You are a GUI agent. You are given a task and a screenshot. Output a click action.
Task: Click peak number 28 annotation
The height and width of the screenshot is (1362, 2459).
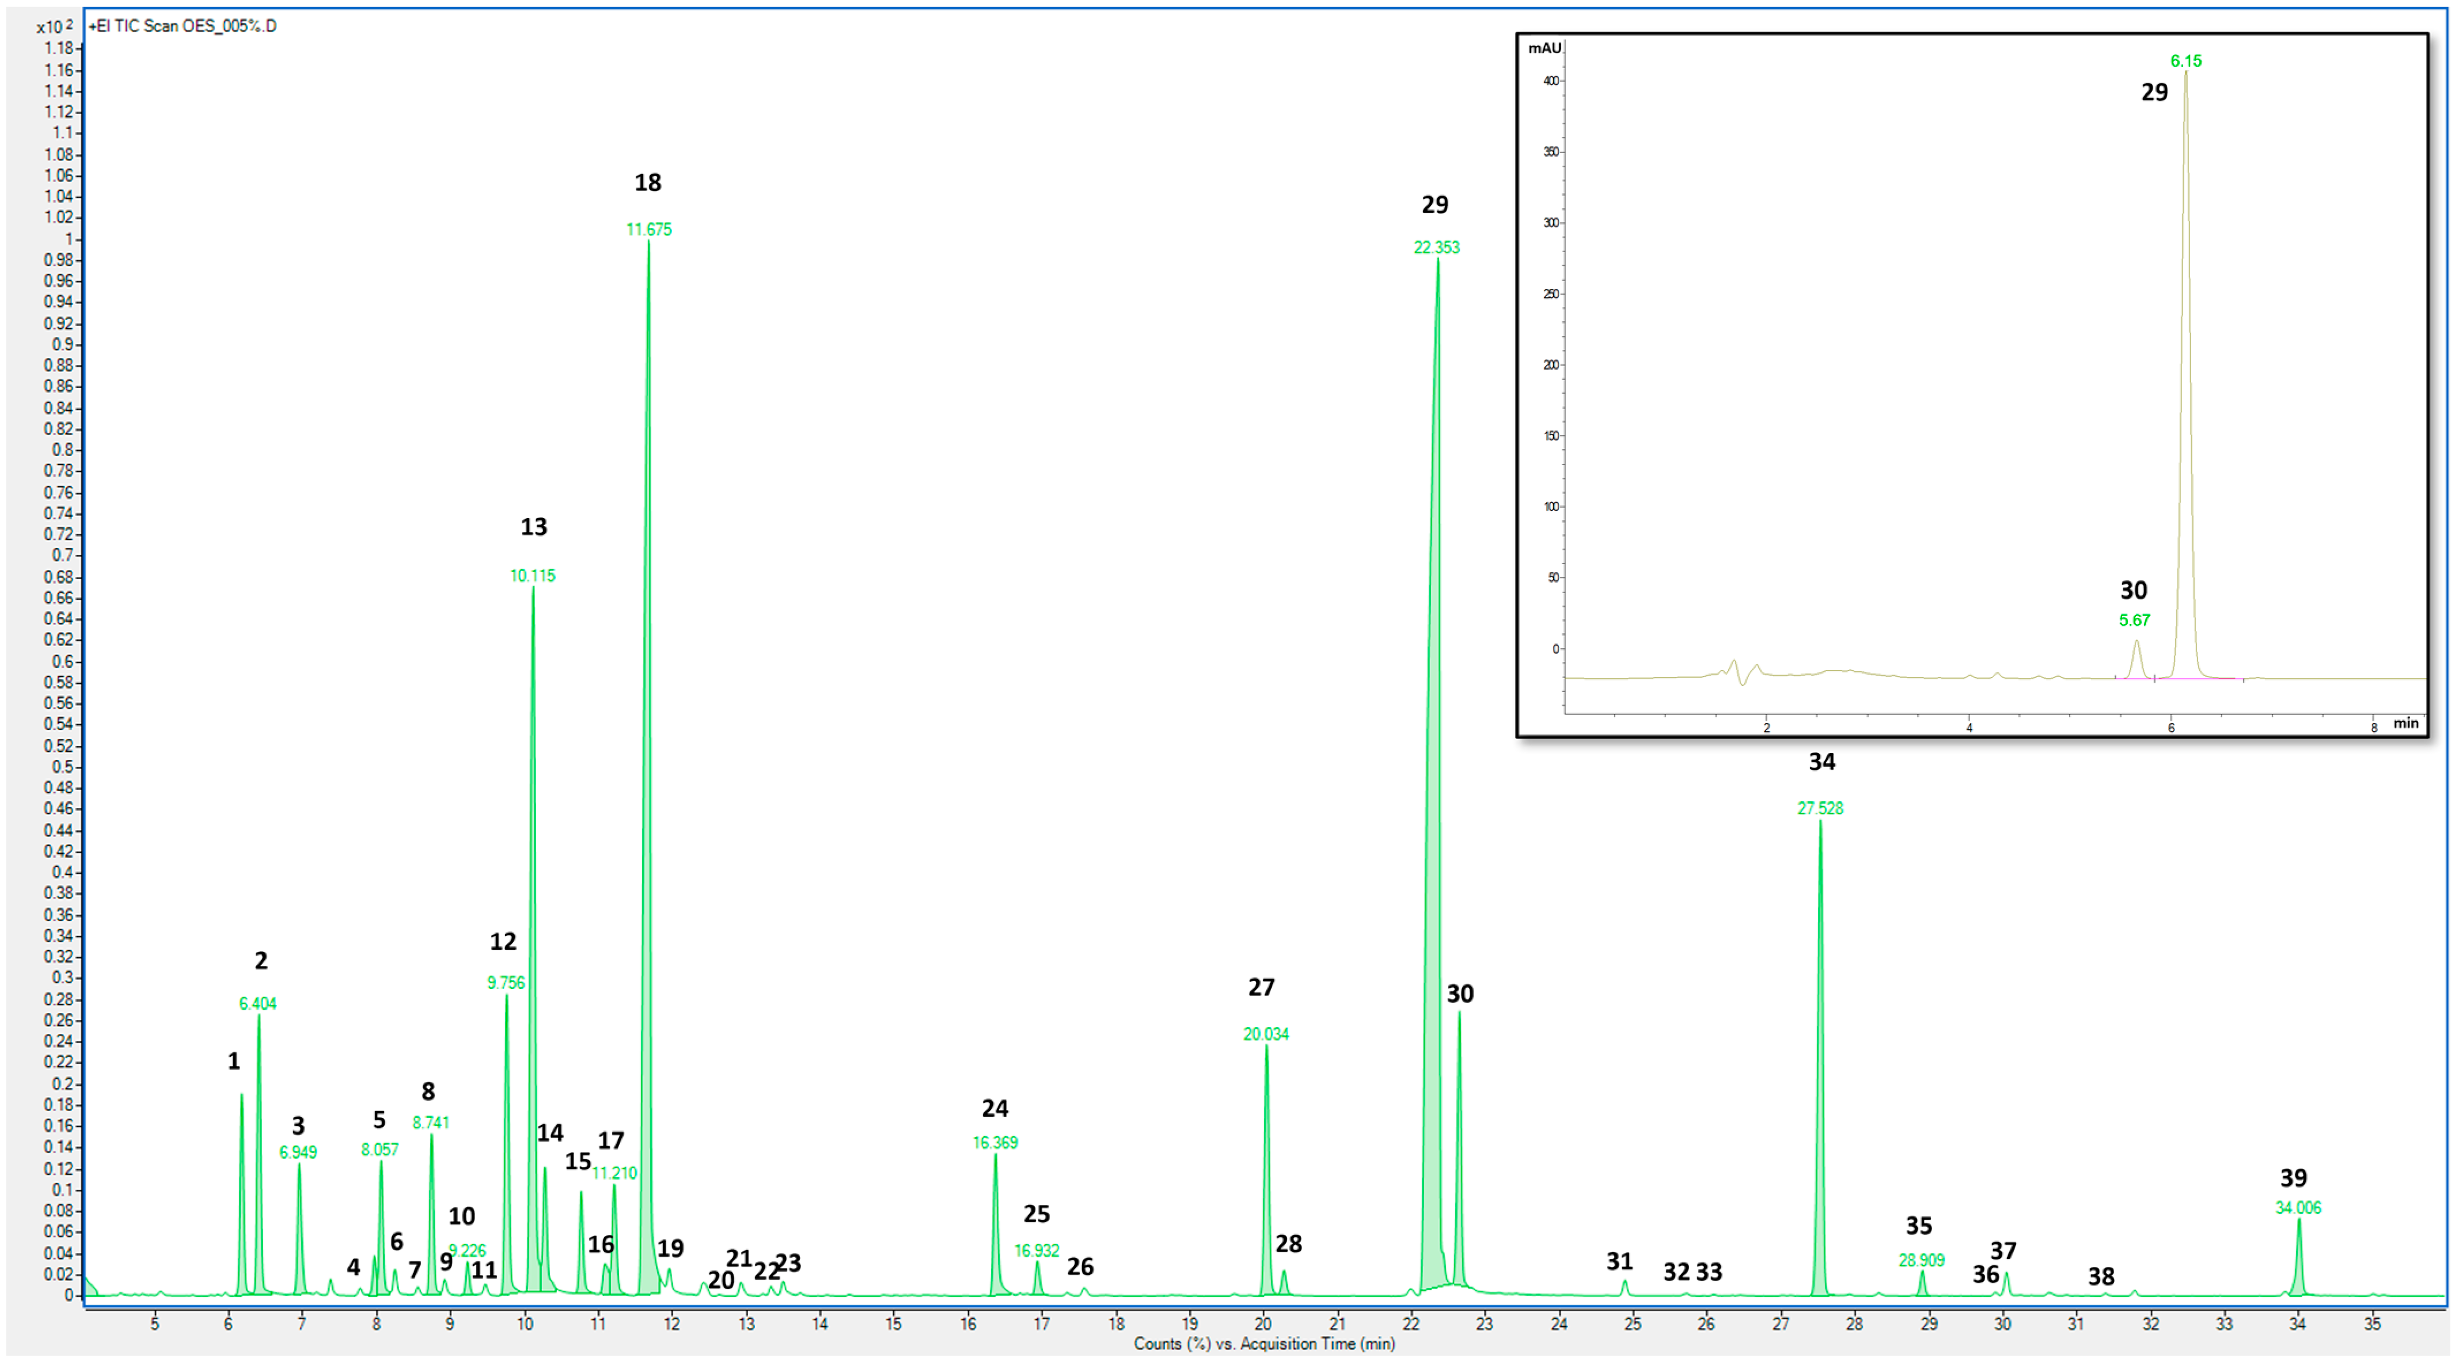[x=1289, y=1243]
